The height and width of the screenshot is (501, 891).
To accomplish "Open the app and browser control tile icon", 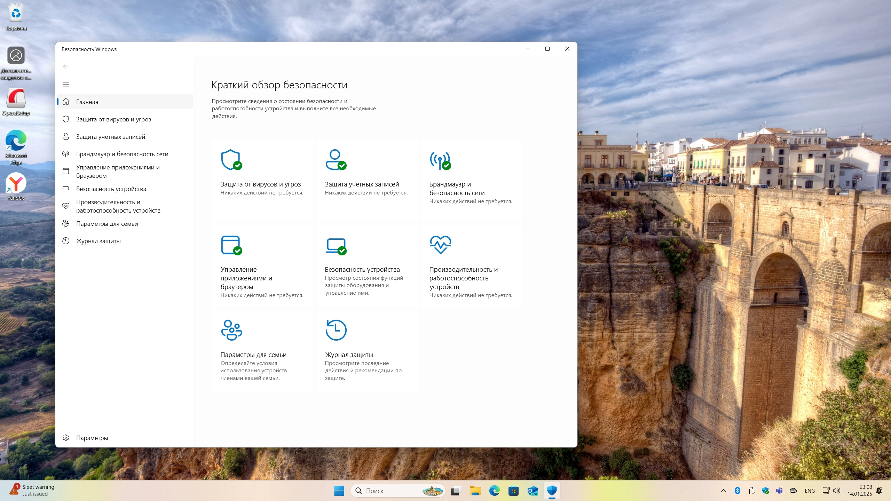I will (x=231, y=245).
